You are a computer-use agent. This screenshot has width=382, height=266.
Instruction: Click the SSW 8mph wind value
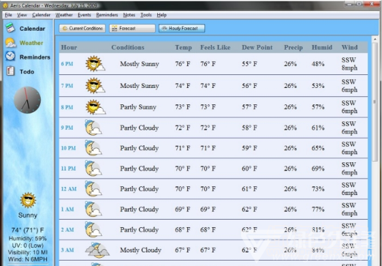(x=349, y=63)
